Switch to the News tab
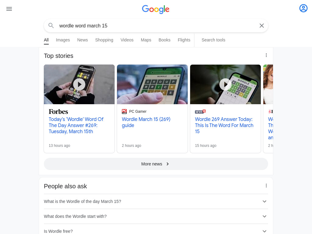Image resolution: width=312 pixels, height=234 pixels. click(x=82, y=40)
